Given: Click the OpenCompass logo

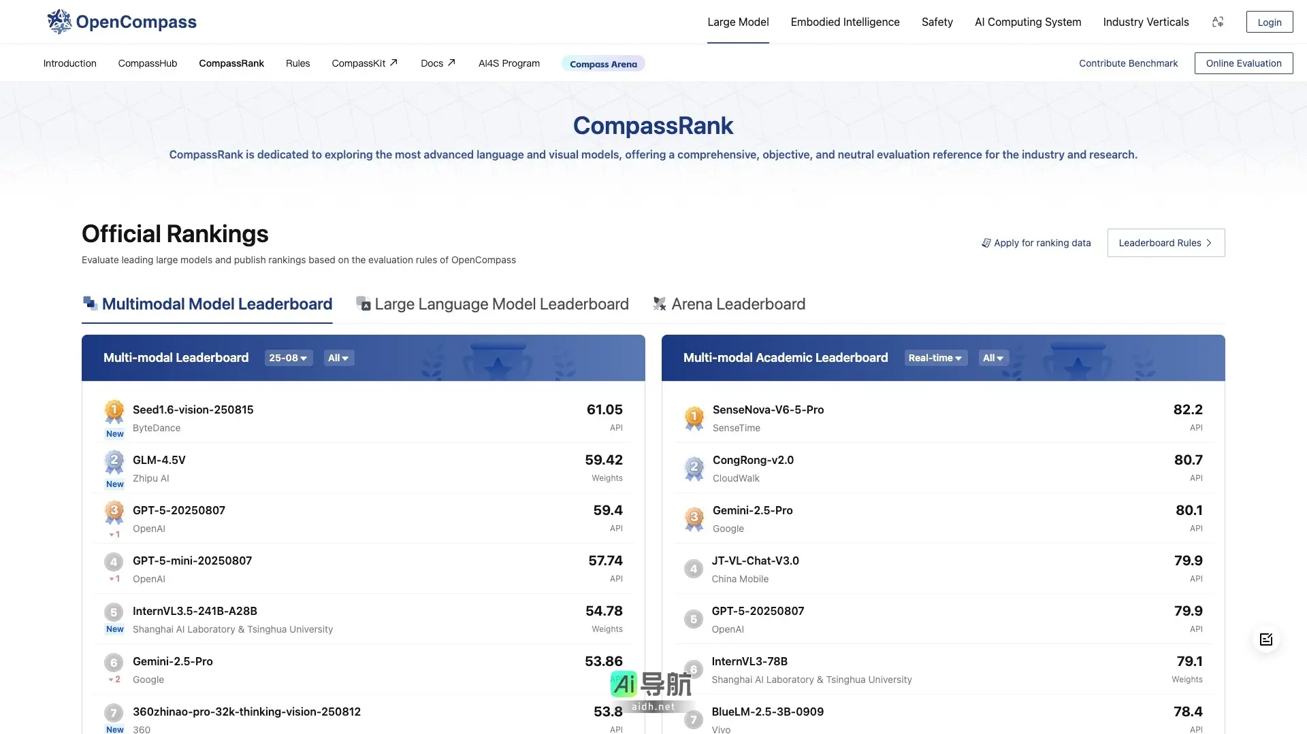Looking at the screenshot, I should 59,21.
